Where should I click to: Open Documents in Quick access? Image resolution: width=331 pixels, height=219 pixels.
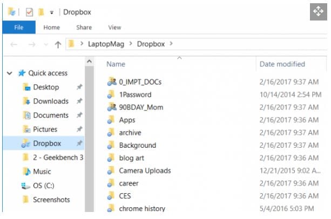[51, 115]
